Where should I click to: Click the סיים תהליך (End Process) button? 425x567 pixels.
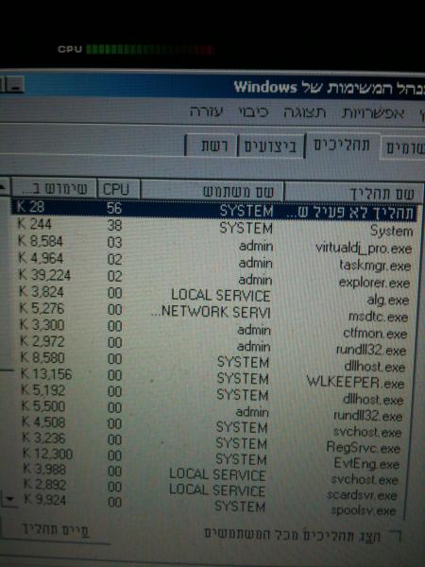pos(54,530)
